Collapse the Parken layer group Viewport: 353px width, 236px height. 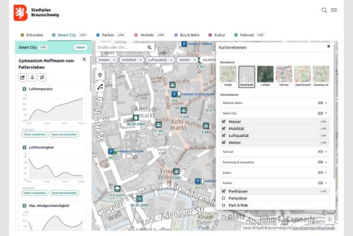(x=275, y=183)
